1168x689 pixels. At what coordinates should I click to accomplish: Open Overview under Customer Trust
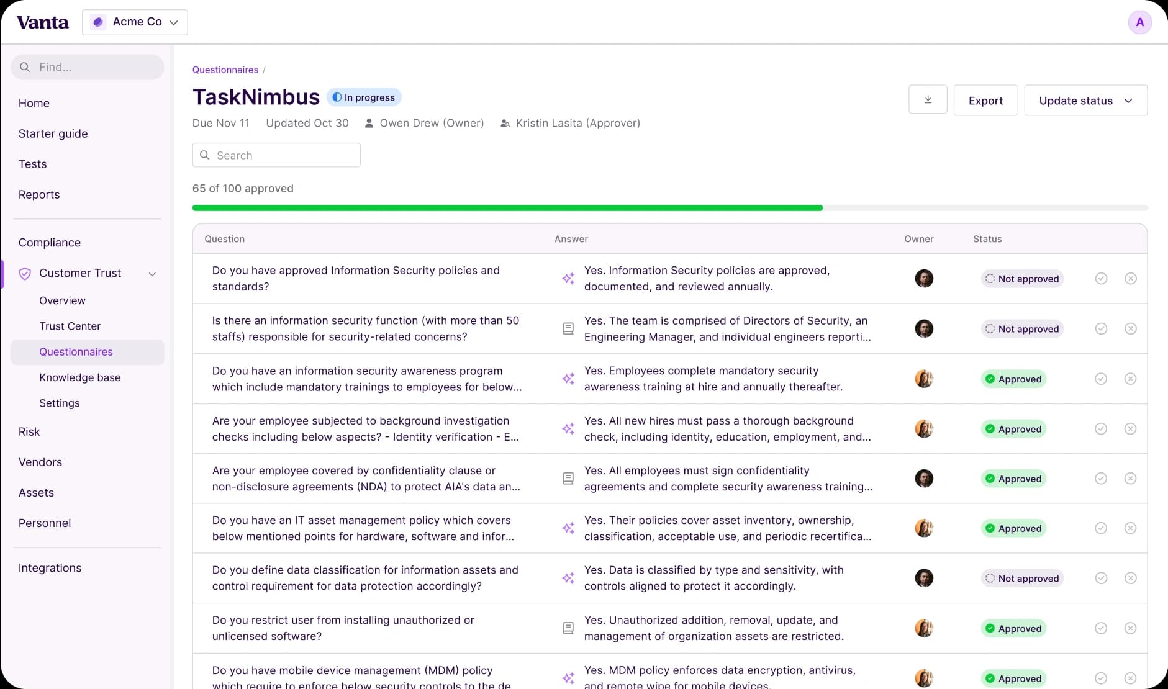coord(62,300)
